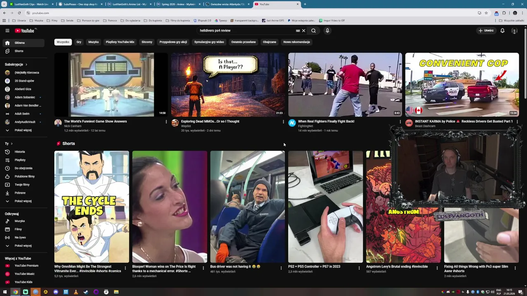Open the notifications bell
This screenshot has height=296, width=527.
(502, 30)
